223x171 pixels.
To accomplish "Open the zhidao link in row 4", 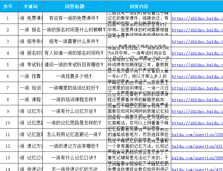I will pos(197,53).
